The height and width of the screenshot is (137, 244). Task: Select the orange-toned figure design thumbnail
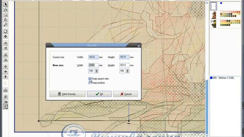point(214,15)
